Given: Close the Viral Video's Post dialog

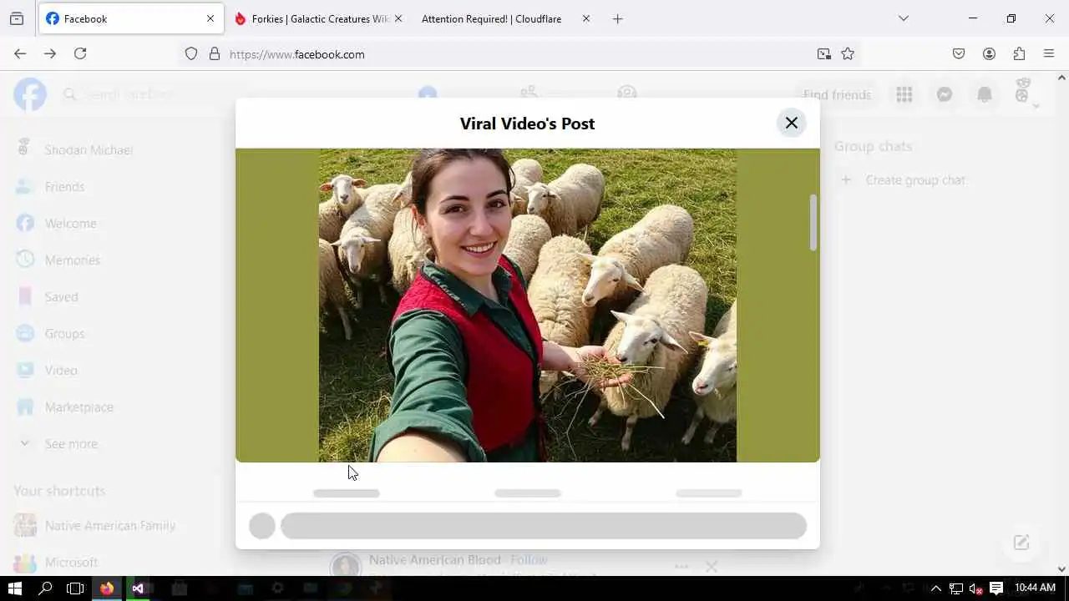Looking at the screenshot, I should [x=791, y=124].
